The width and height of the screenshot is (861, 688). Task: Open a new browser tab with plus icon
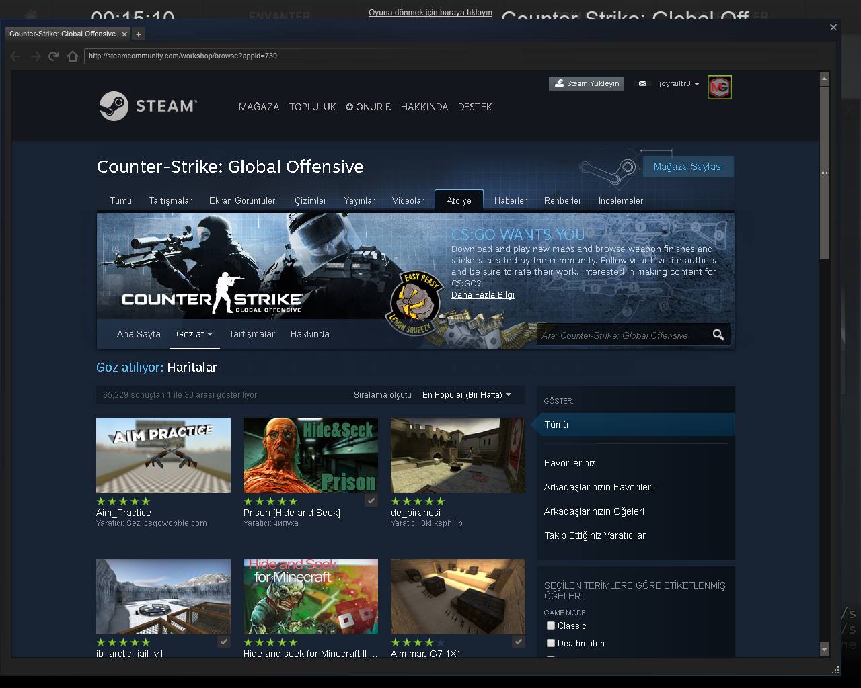(139, 34)
